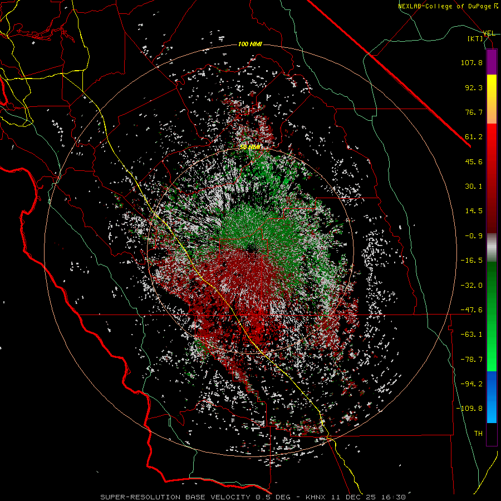Click the Super-Resolution Base Velocity caption
Viewport: 501px width, 501px height.
click(x=253, y=497)
